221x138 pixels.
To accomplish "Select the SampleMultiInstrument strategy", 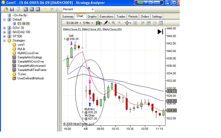I will [x=32, y=66].
